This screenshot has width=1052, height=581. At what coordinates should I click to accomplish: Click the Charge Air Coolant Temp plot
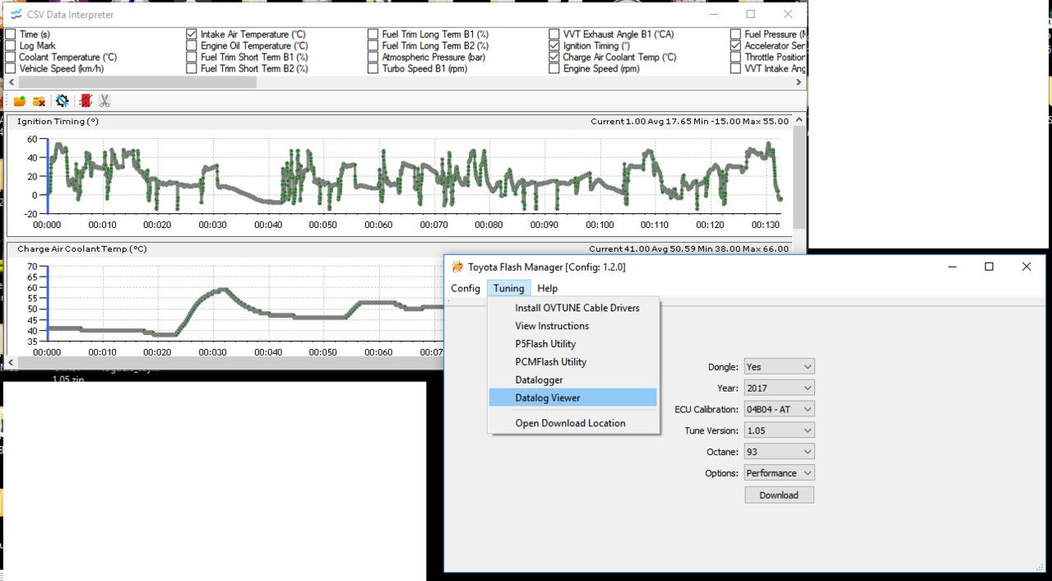point(245,303)
